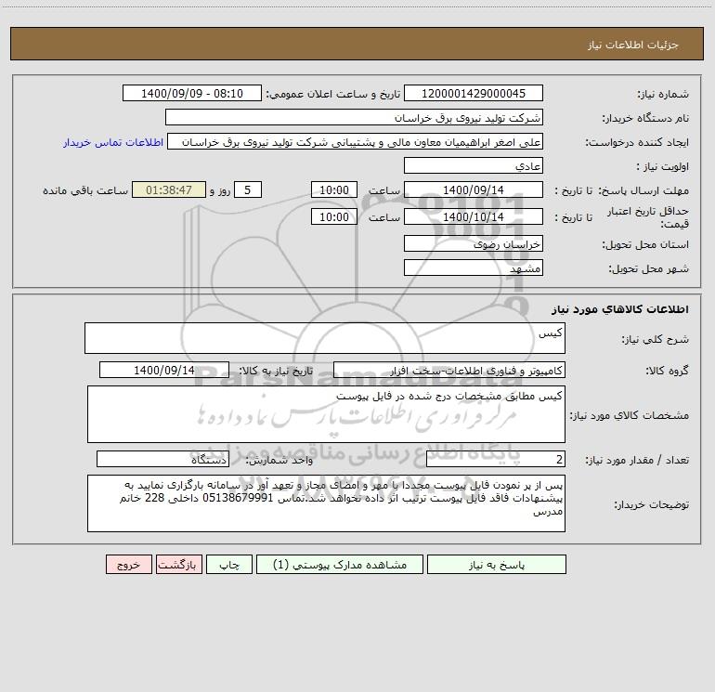This screenshot has height=692, width=715.
Task: Click delivery city field 'مشهد'
Action: click(x=474, y=268)
